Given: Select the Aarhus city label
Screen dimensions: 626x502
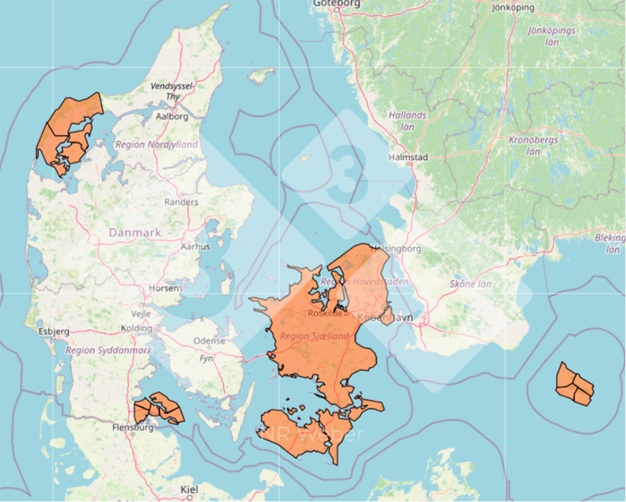Looking at the screenshot, I should (196, 247).
